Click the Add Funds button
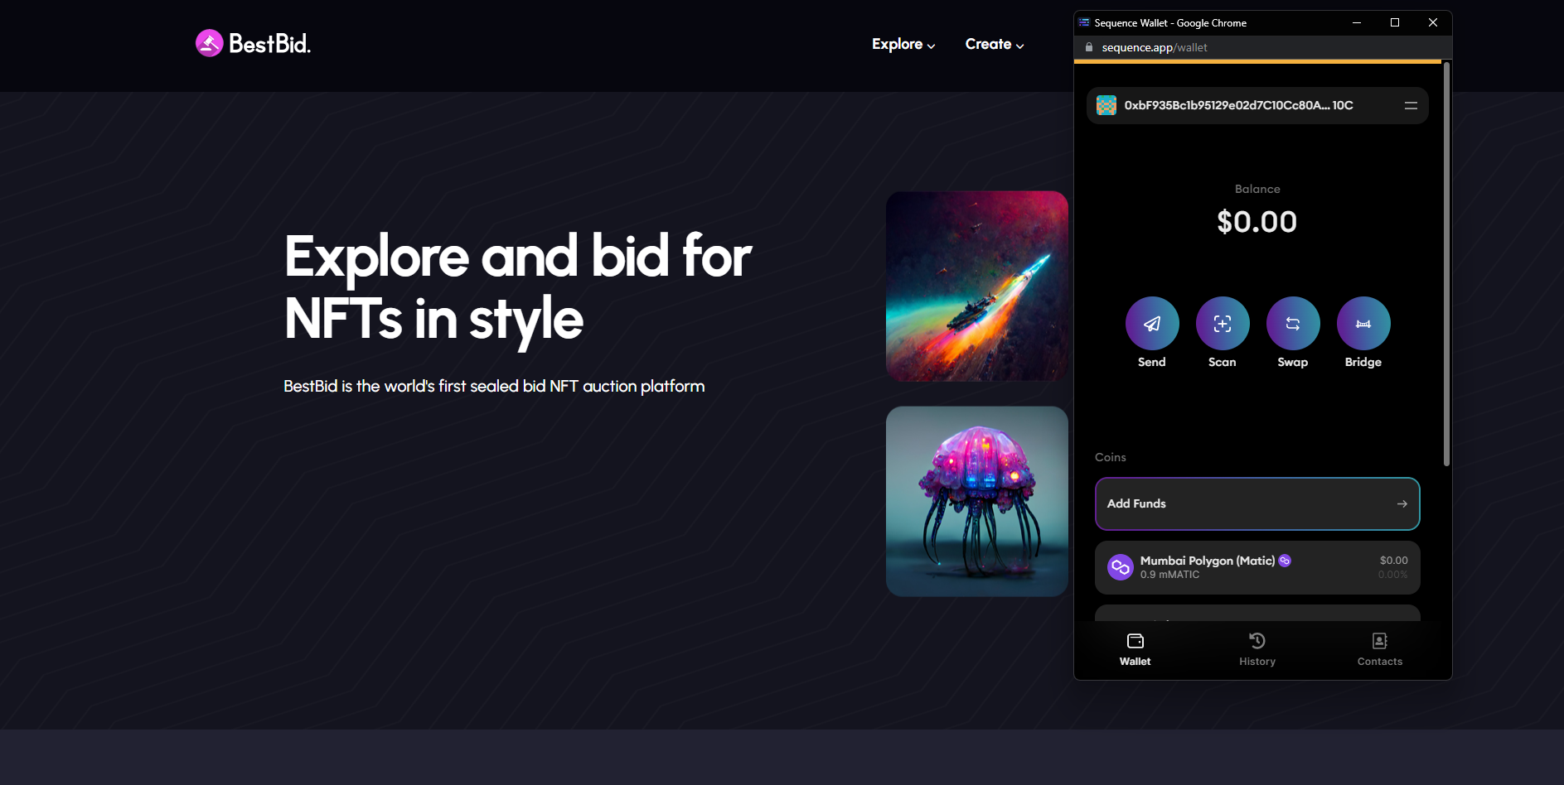 [x=1257, y=503]
